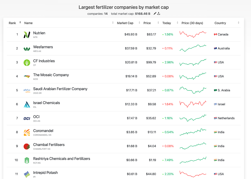The image size is (251, 179).
Task: Sort by Country column arrows
Action: click(x=238, y=23)
